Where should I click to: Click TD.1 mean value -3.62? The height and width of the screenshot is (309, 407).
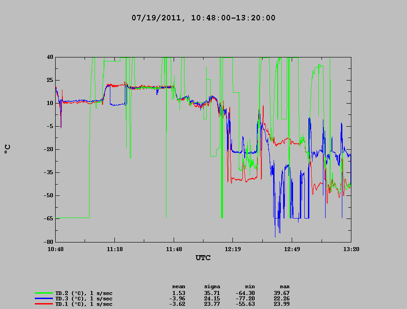177,304
